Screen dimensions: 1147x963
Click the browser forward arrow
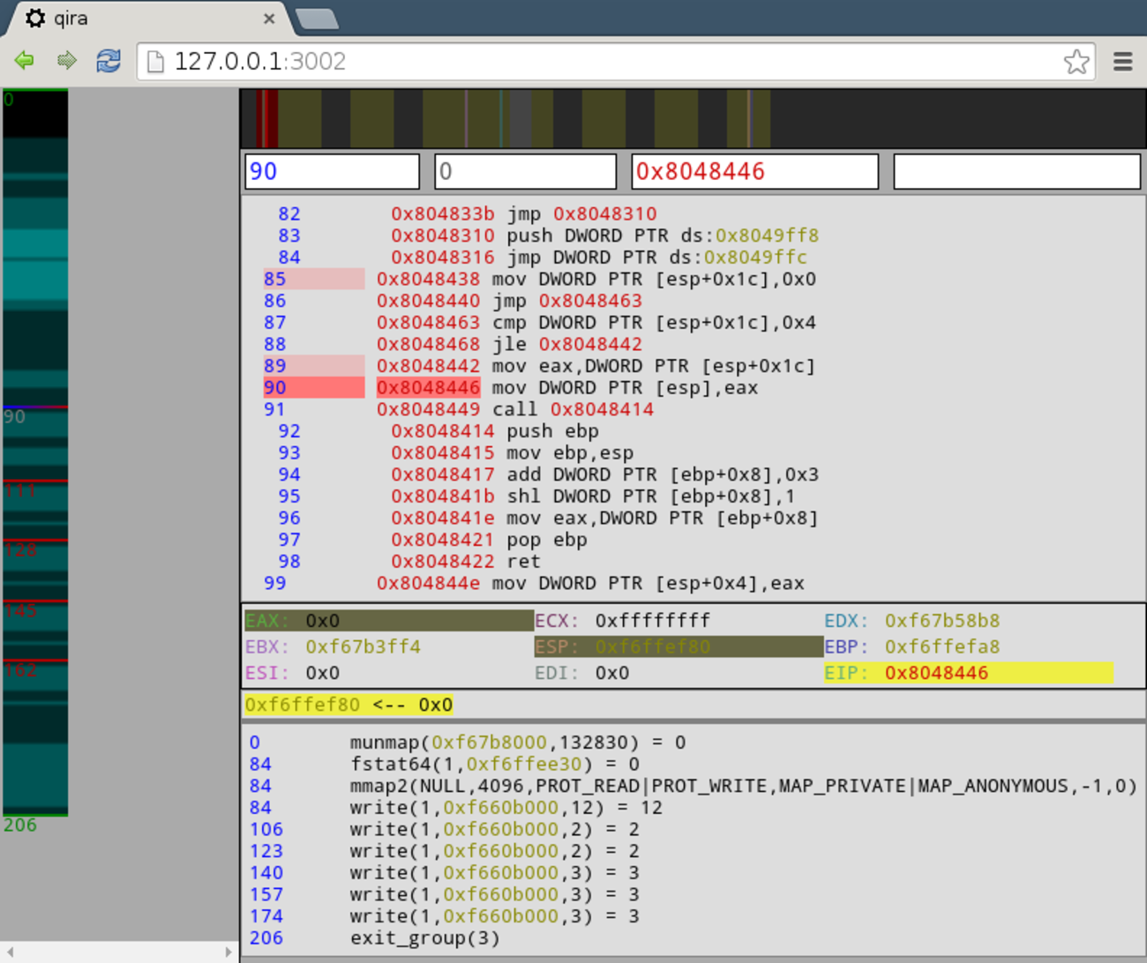pyautogui.click(x=66, y=61)
